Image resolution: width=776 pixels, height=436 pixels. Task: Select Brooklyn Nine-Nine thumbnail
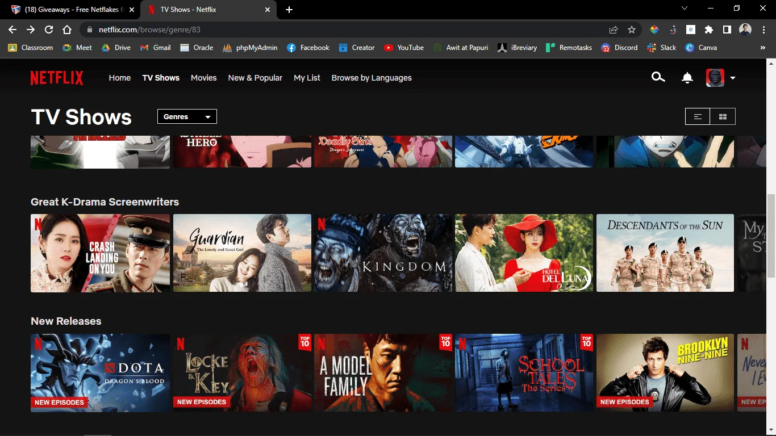[665, 372]
